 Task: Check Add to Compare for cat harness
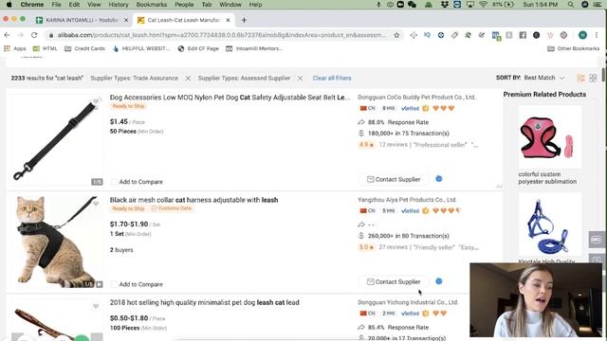114,284
